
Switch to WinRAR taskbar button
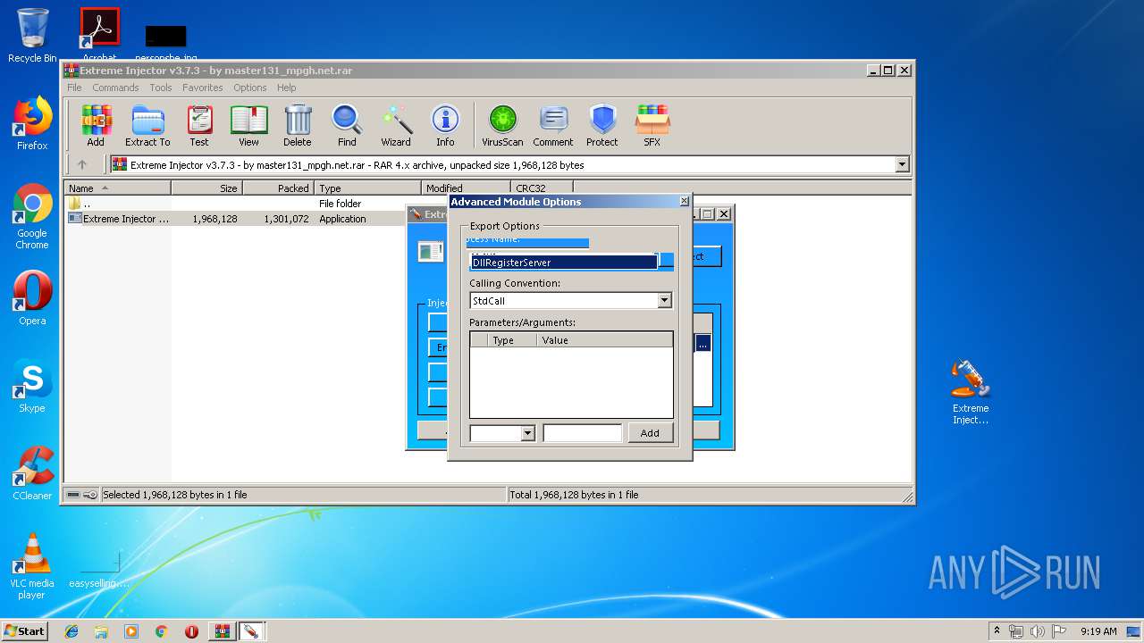pos(222,631)
